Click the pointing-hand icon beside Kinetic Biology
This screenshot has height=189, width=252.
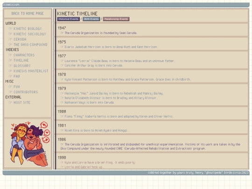(x=10, y=28)
